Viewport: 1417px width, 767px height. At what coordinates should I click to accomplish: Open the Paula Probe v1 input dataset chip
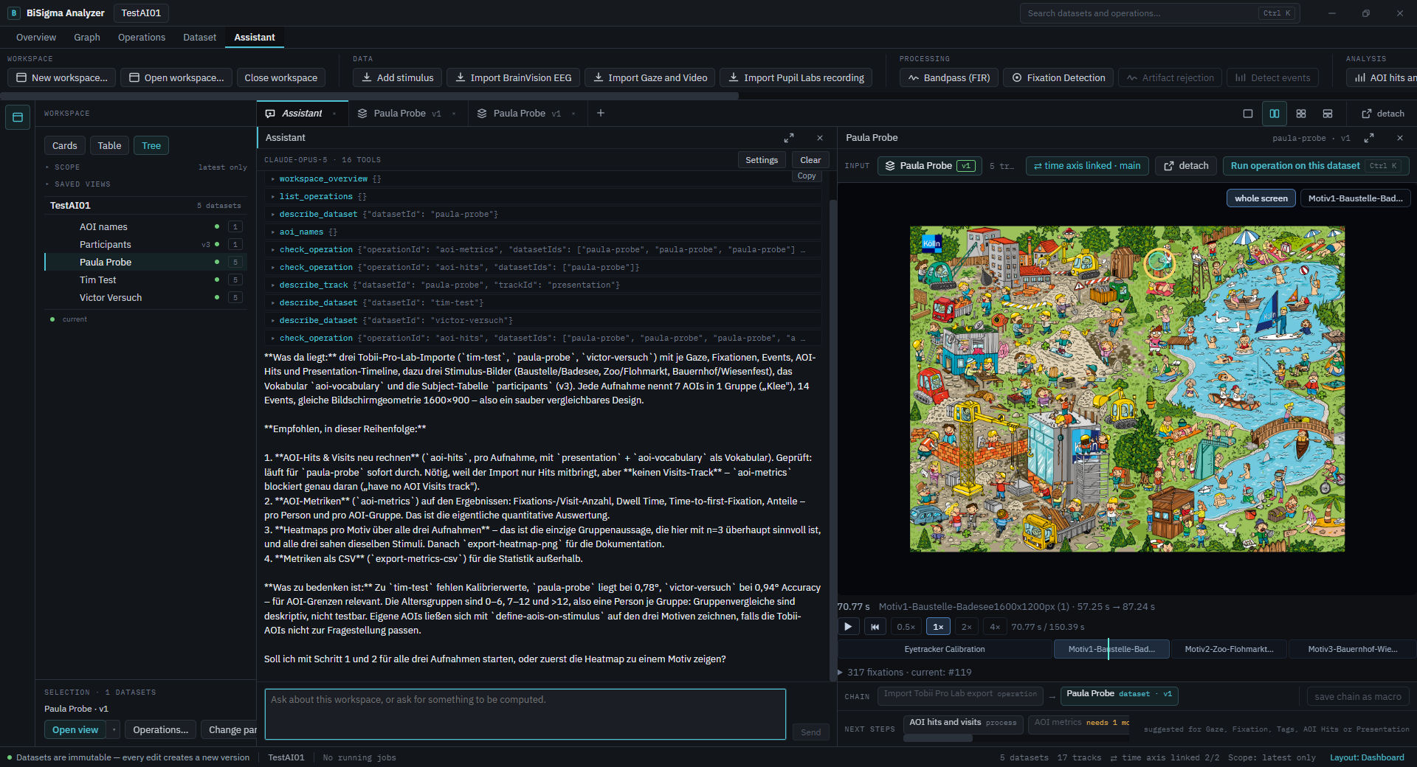(x=930, y=166)
